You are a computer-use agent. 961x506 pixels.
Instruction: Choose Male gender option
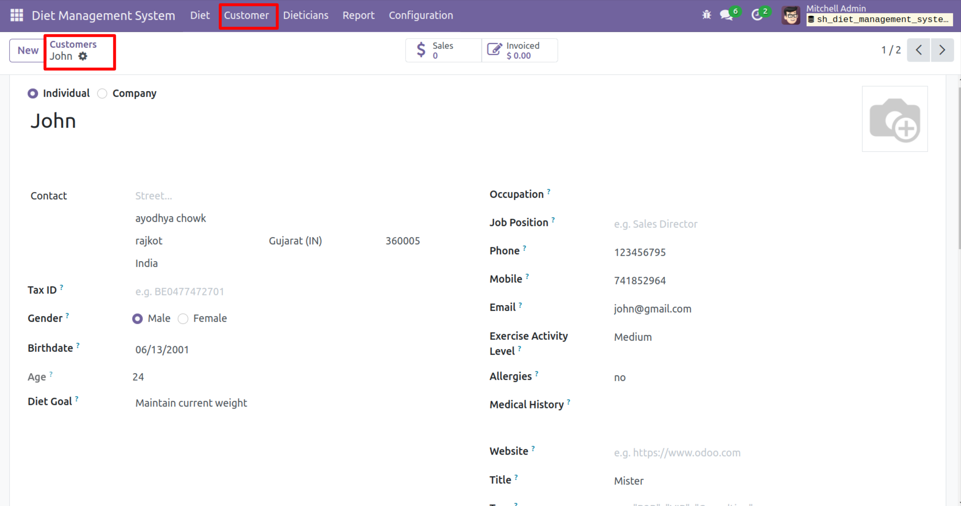click(x=138, y=319)
